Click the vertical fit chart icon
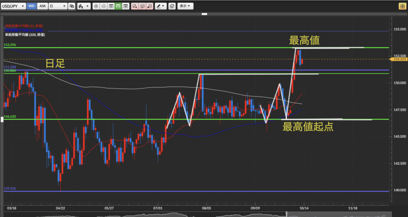408x217 pixels. pyautogui.click(x=111, y=6)
